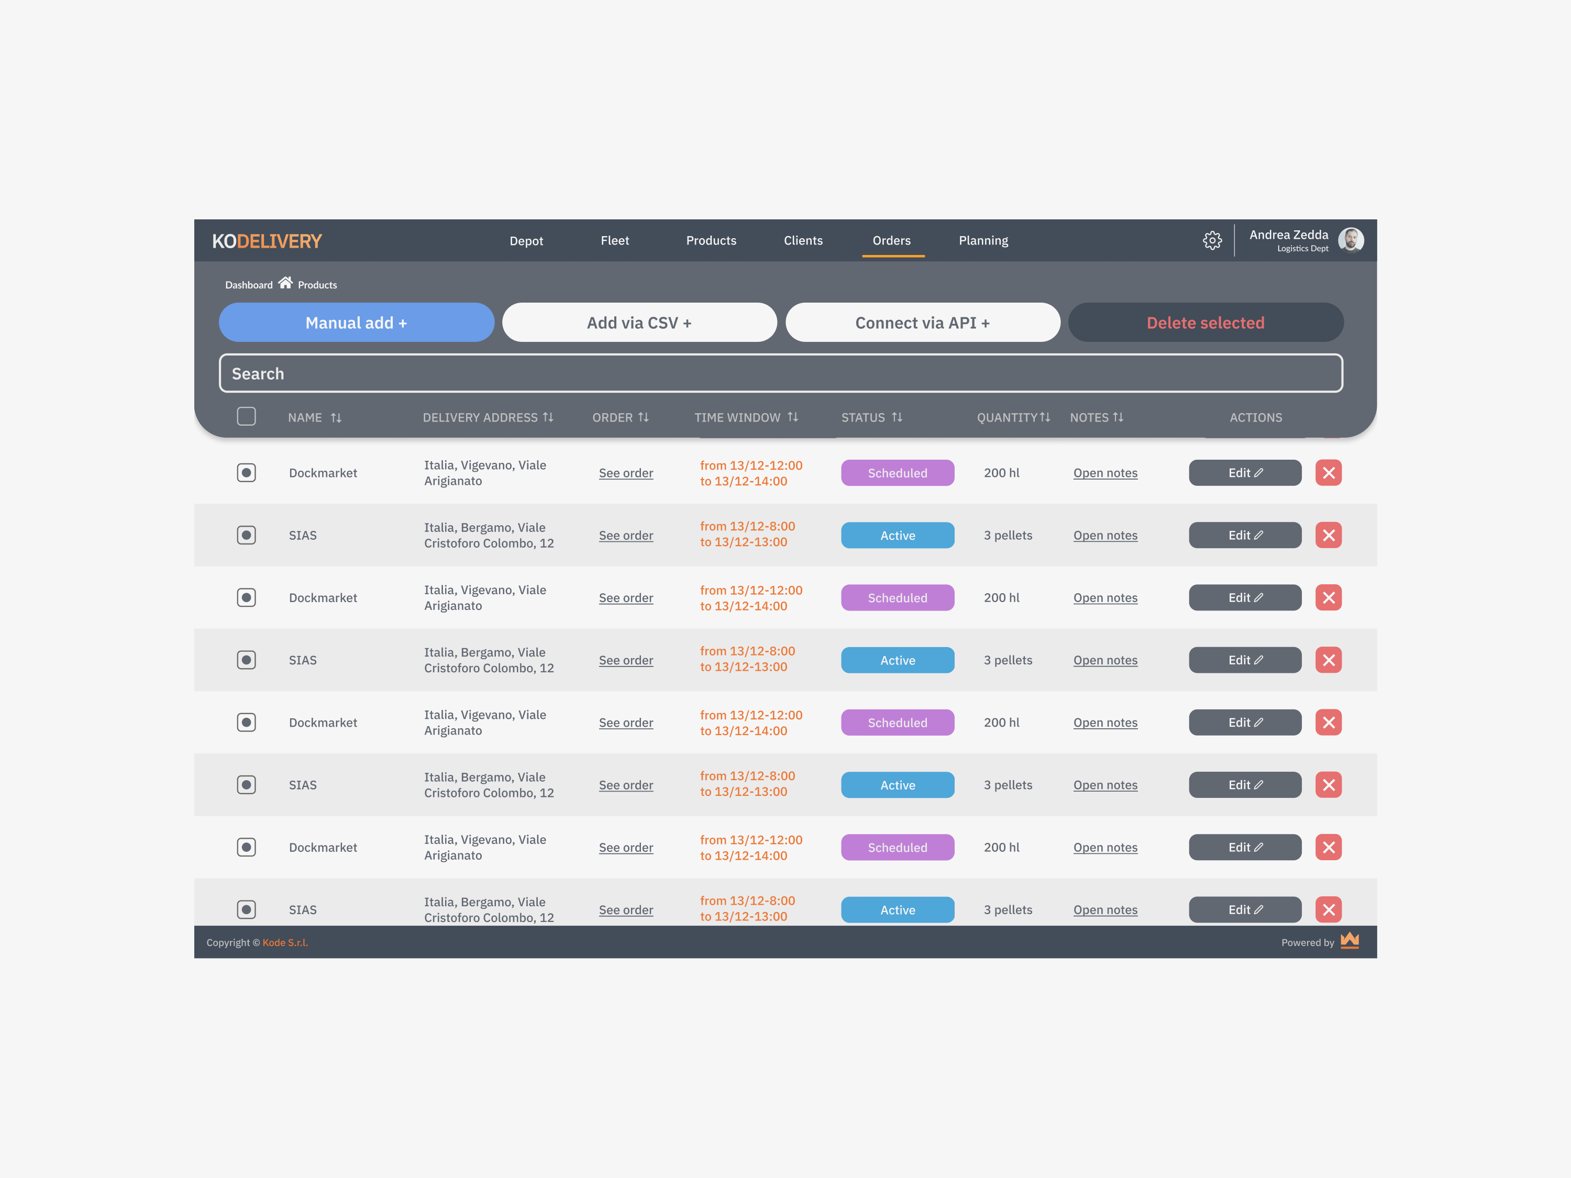Image resolution: width=1571 pixels, height=1178 pixels.
Task: Open See order for first SIAS row
Action: (626, 536)
